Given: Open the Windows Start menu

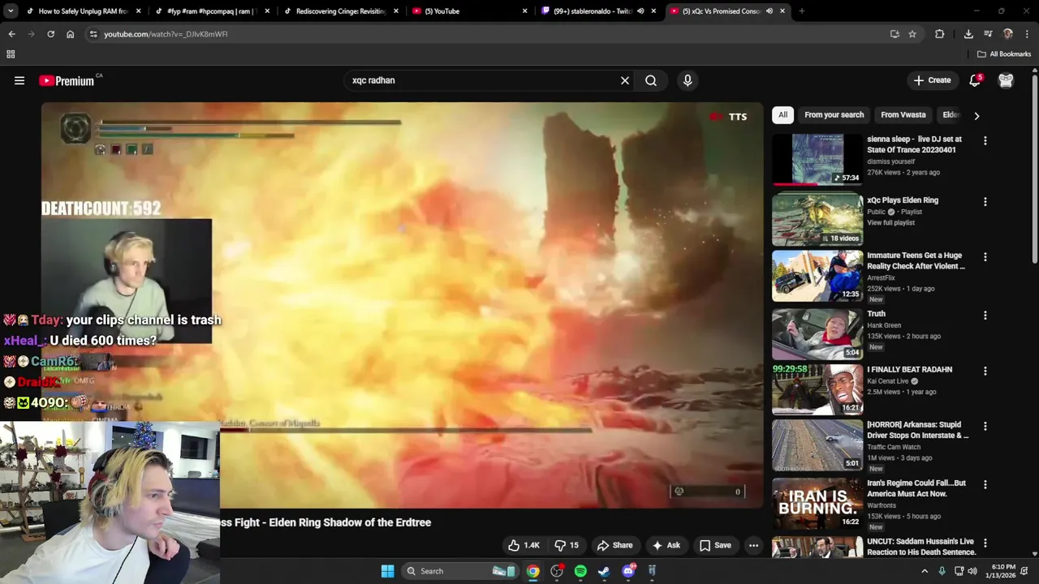Looking at the screenshot, I should pos(387,571).
